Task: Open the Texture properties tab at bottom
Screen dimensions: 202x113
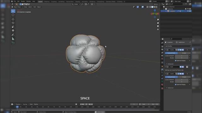Action: (162, 89)
